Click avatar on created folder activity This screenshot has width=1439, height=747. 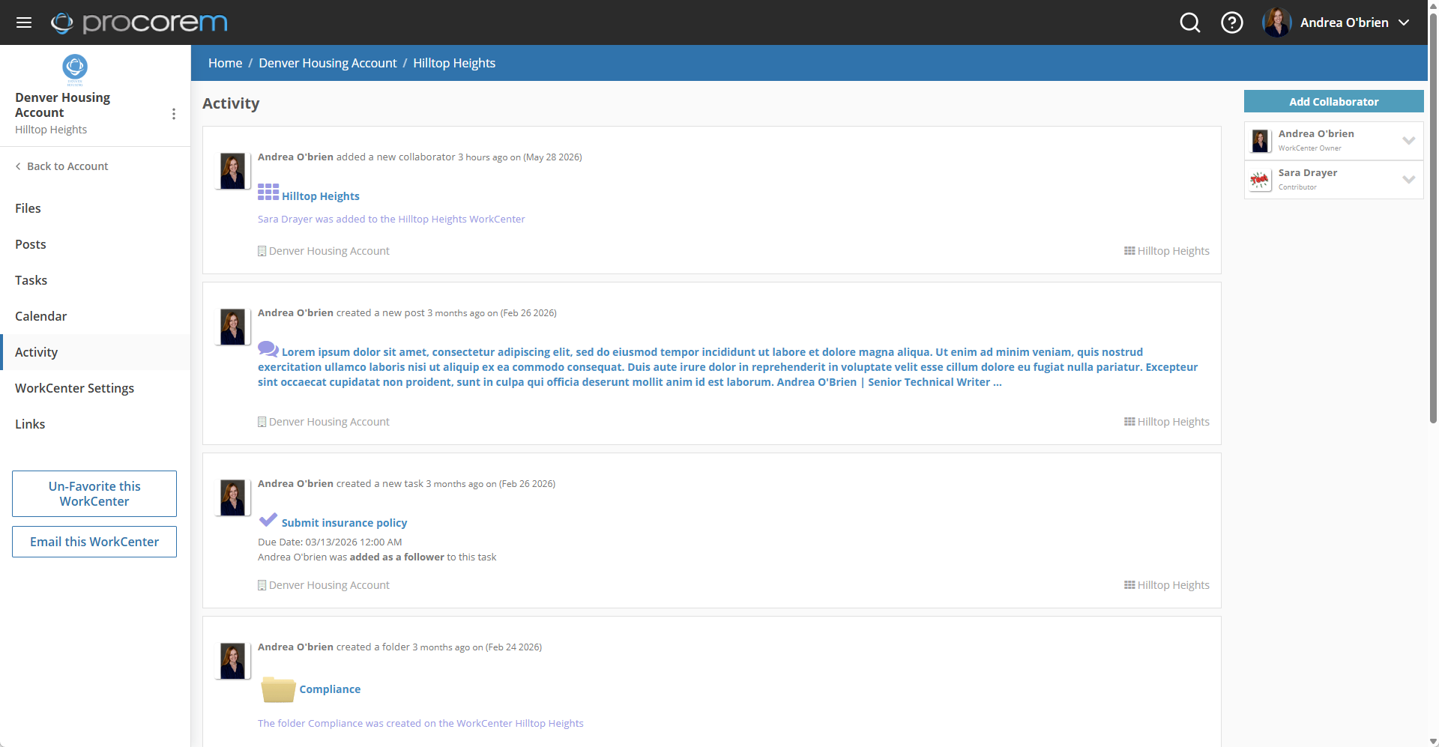click(x=232, y=661)
